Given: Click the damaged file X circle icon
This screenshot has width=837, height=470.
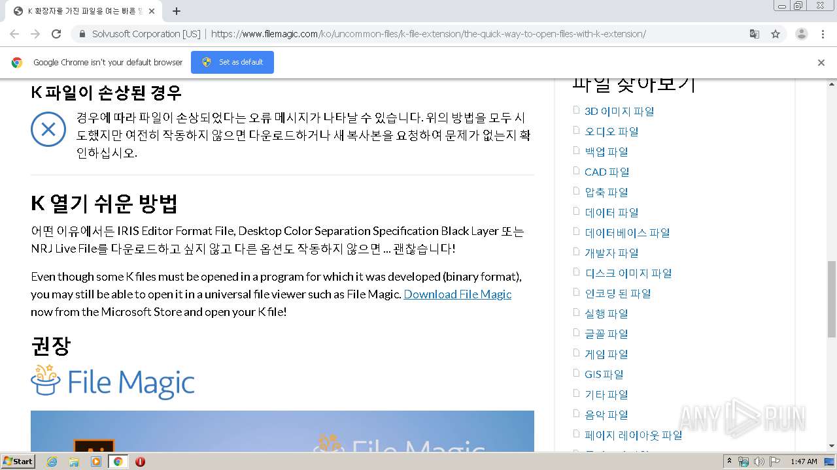Looking at the screenshot, I should click(x=48, y=129).
